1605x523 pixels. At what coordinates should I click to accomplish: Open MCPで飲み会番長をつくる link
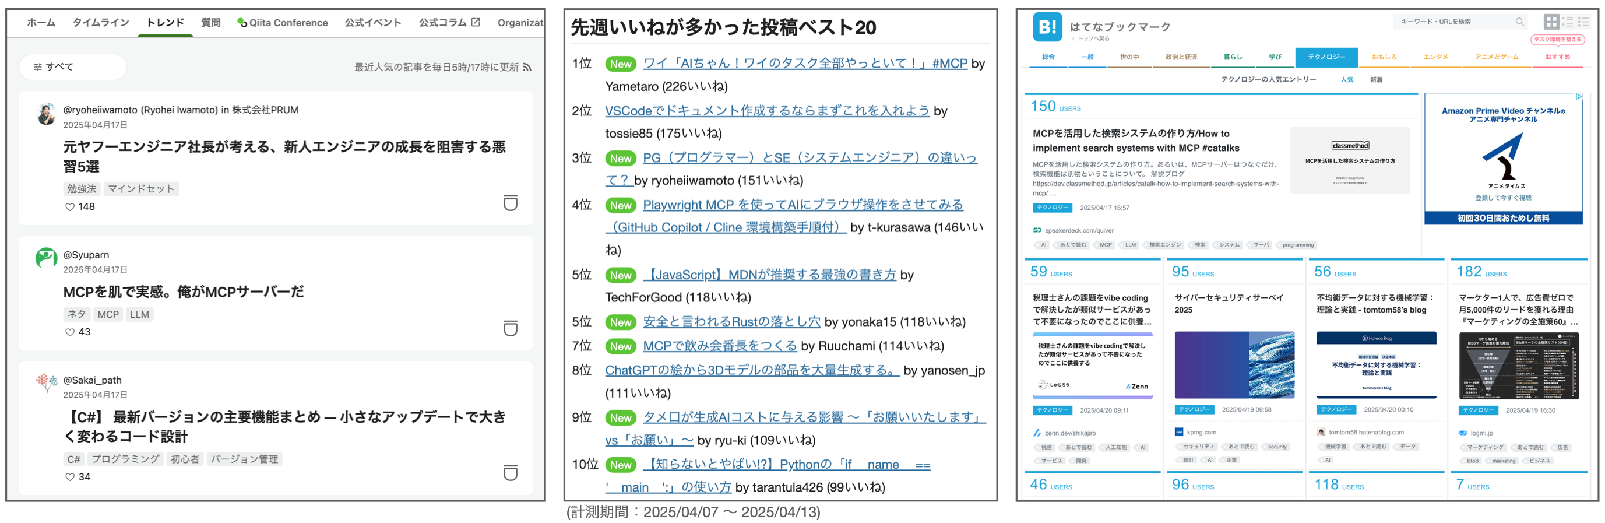pos(720,345)
